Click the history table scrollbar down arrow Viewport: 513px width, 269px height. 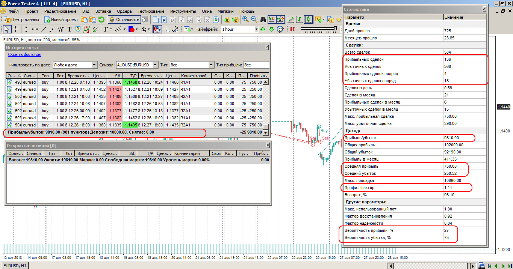point(266,132)
